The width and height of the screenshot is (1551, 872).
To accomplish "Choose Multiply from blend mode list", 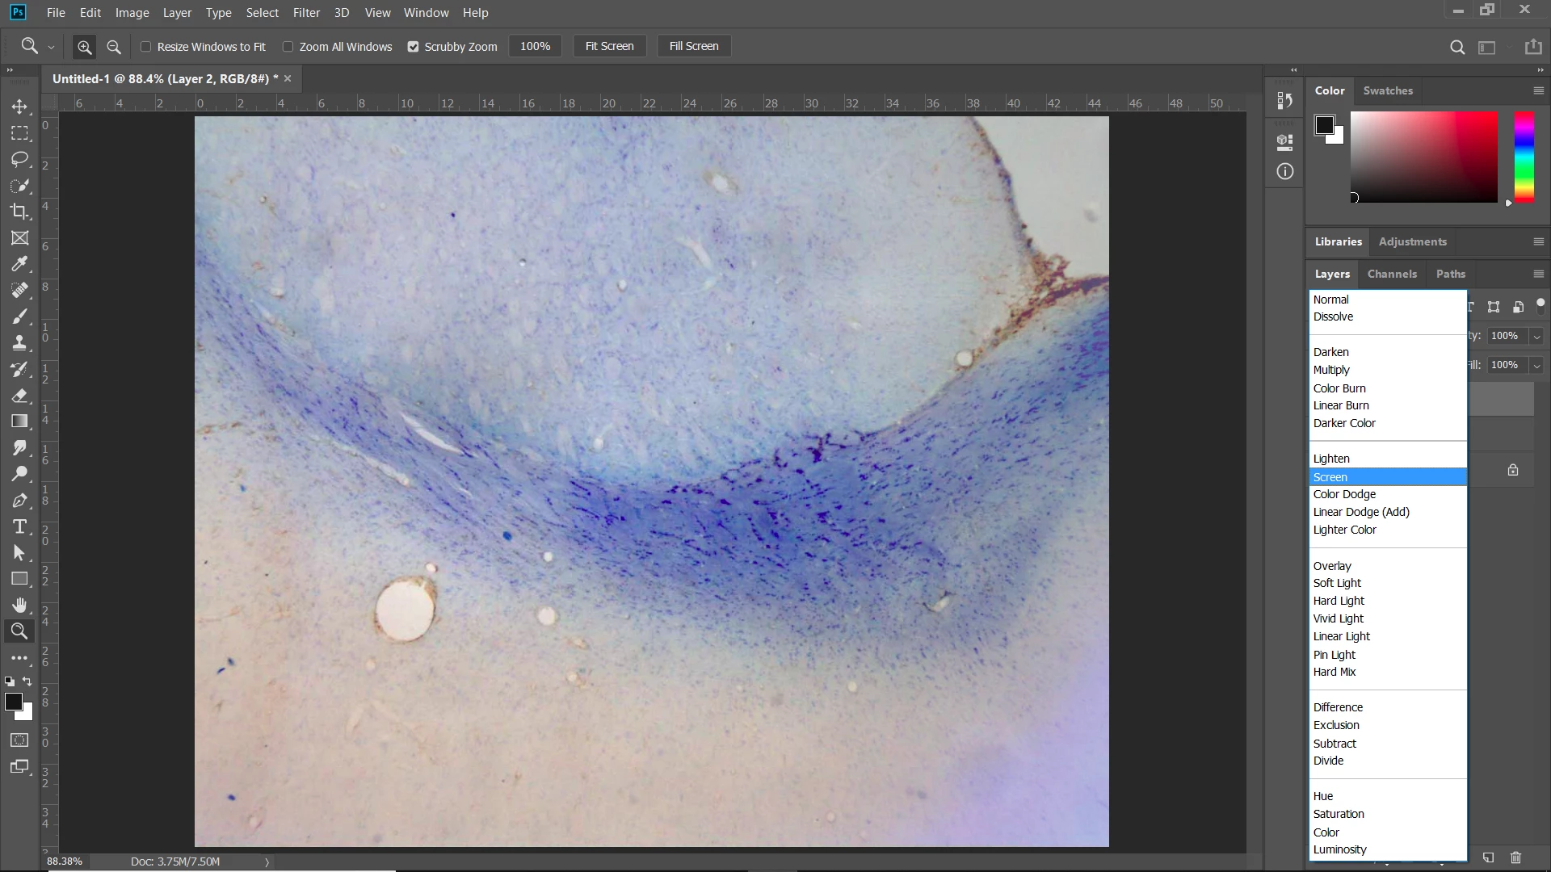I will [x=1331, y=370].
